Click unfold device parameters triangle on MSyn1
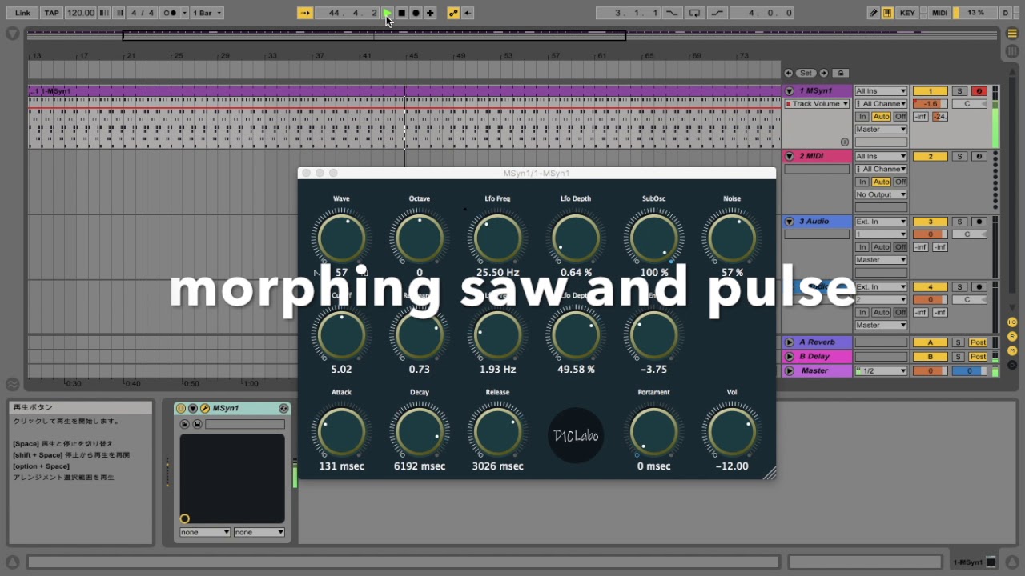 (x=193, y=408)
